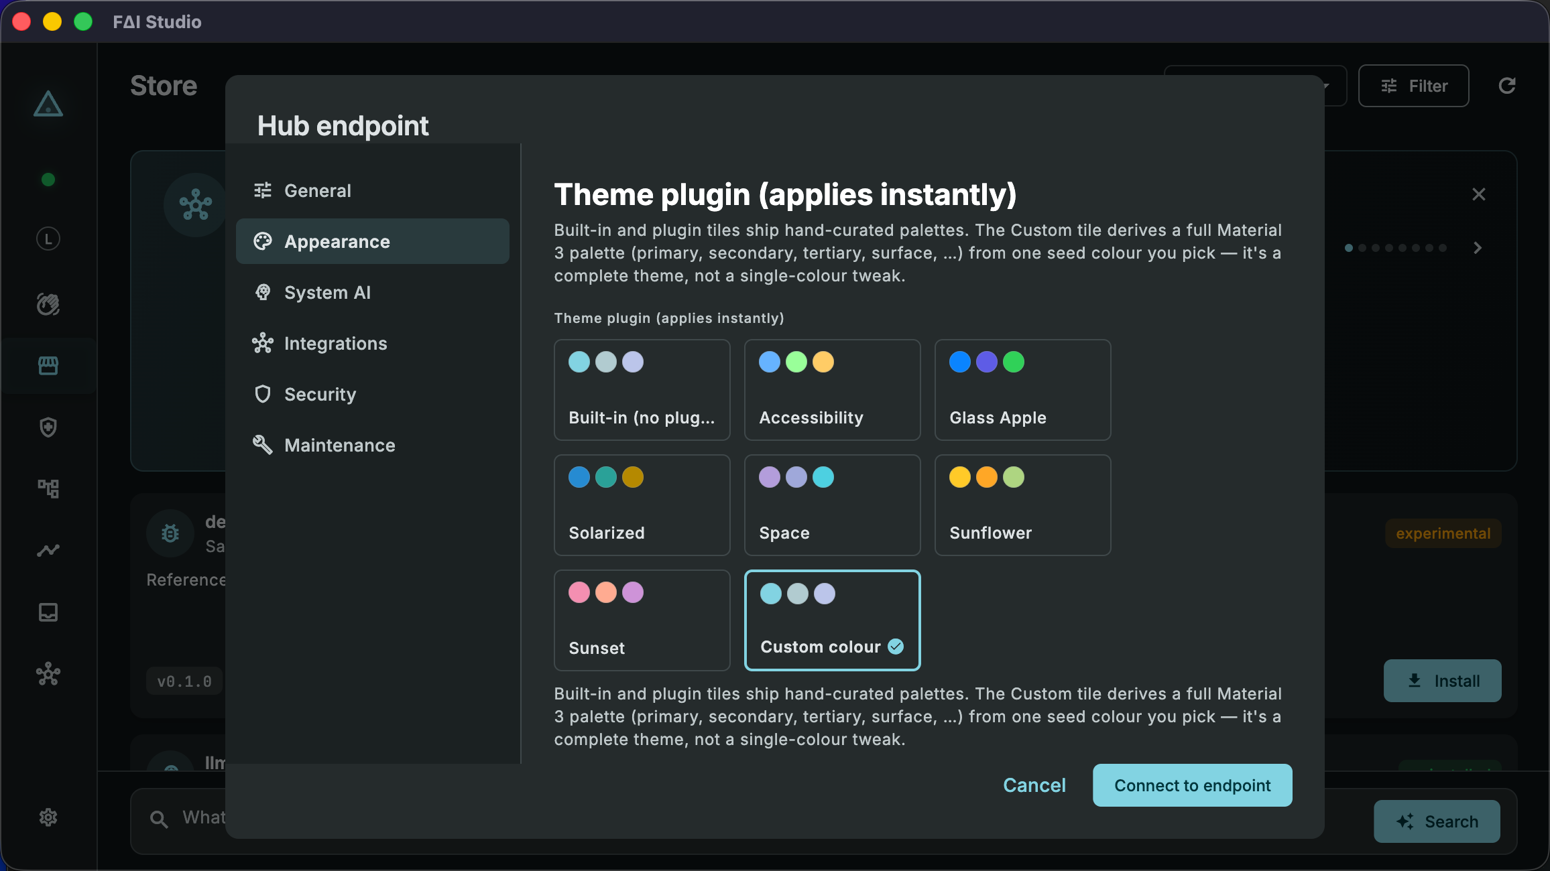Open the dropdown left of Filter button
1550x871 pixels.
point(1255,86)
